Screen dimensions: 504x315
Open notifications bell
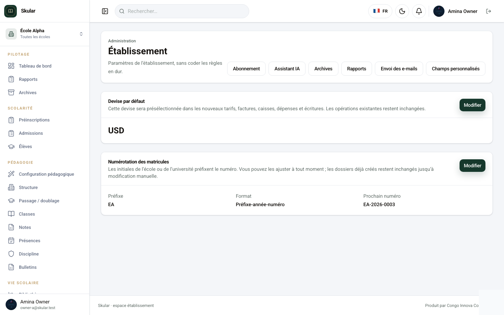coord(419,11)
